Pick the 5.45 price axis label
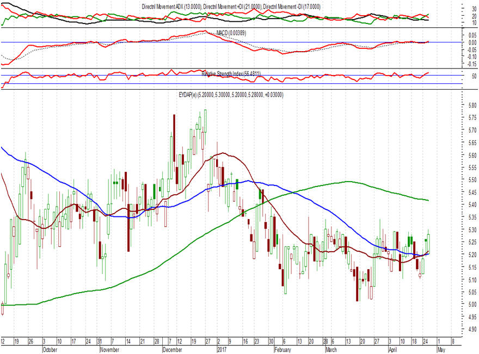Viewport: 479px width, 354px height. click(x=472, y=192)
